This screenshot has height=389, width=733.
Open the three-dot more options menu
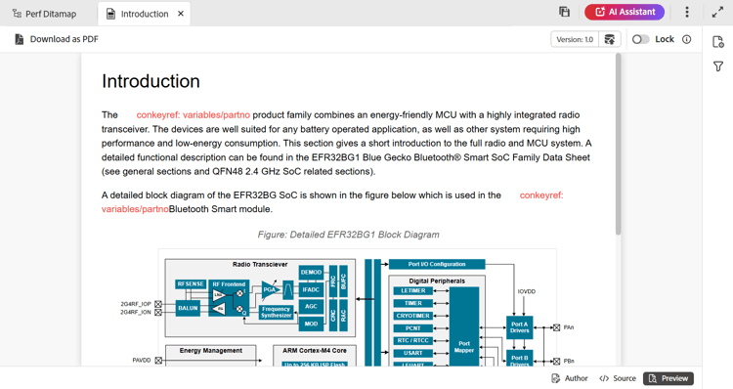[x=687, y=12]
